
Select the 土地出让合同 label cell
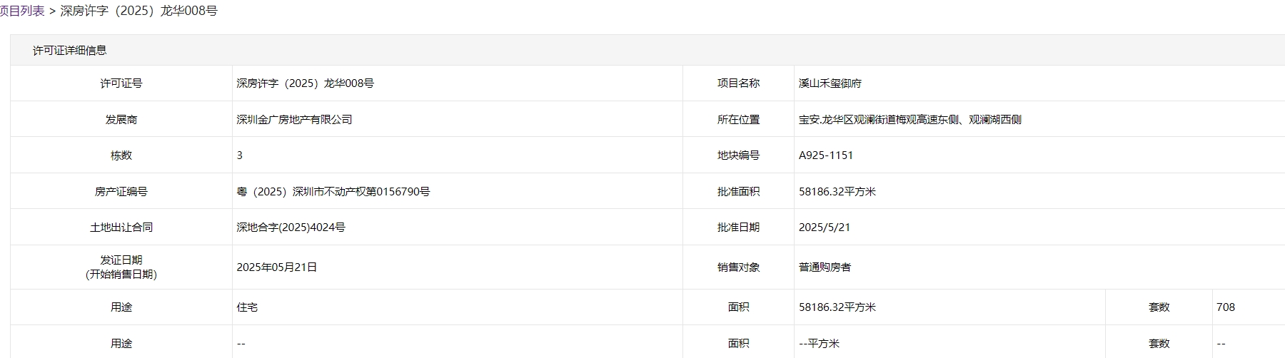[121, 227]
